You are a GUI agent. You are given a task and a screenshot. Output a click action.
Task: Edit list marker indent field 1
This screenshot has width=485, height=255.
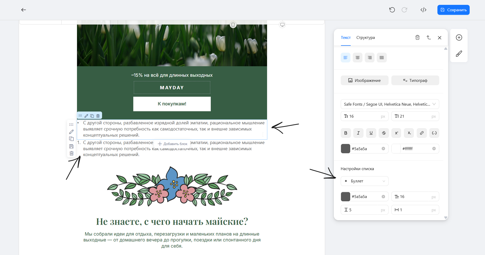(x=415, y=210)
